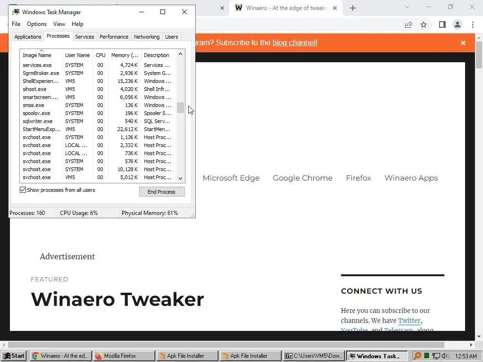Viewport: 483px width, 362px height.
Task: Open Chrome profile avatar icon
Action: [x=458, y=25]
